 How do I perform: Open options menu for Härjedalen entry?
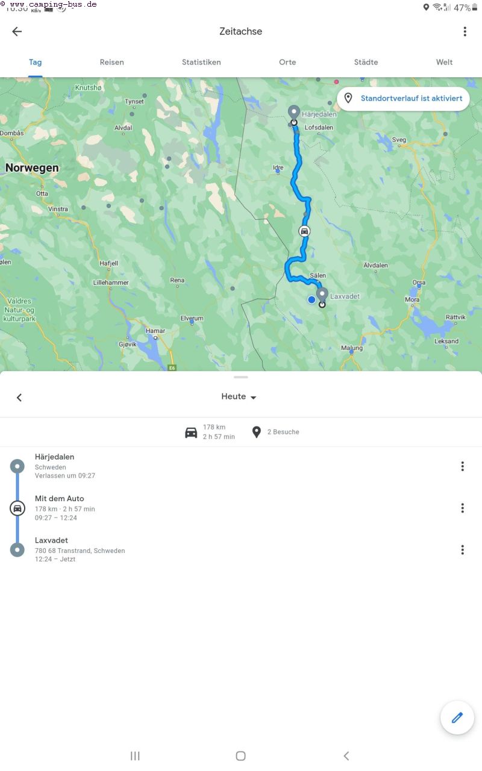click(462, 466)
